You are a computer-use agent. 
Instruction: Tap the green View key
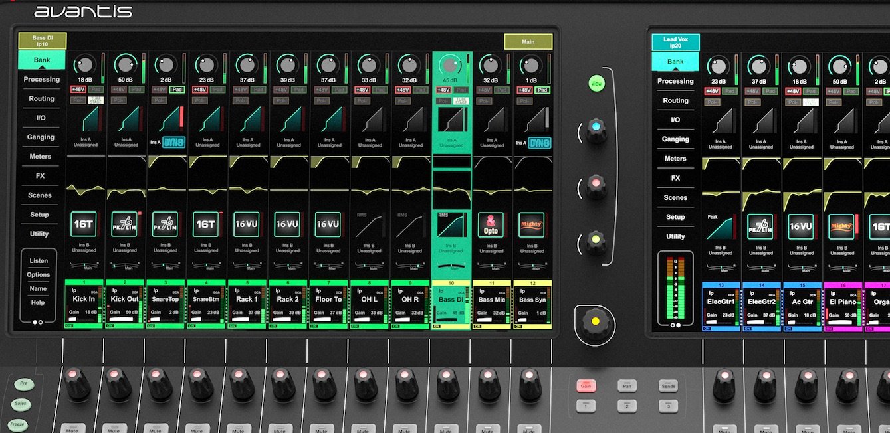coord(596,84)
